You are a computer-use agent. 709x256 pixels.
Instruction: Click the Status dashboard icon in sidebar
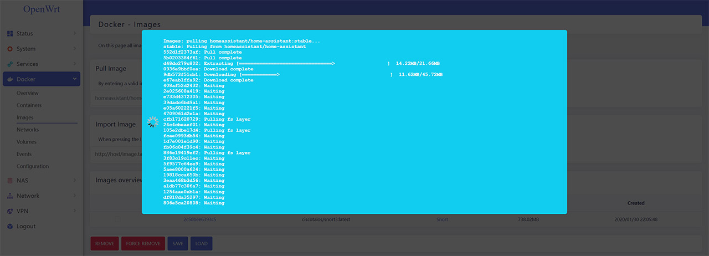10,34
